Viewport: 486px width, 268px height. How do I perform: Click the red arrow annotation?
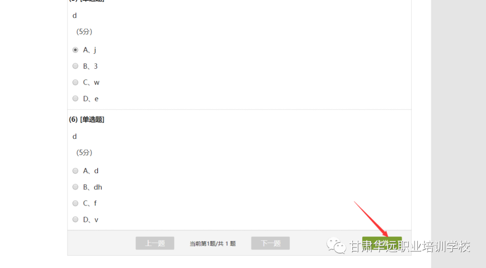coord(371,219)
